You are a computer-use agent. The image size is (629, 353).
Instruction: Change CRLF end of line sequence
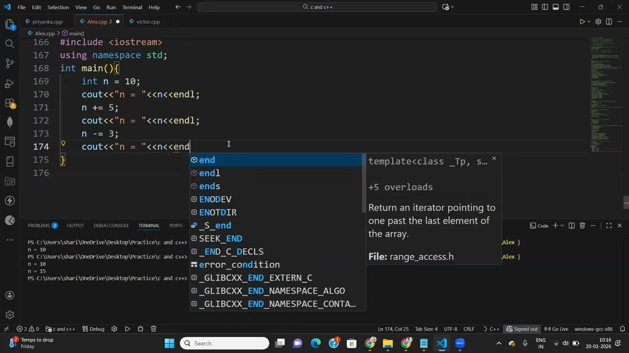pos(469,329)
